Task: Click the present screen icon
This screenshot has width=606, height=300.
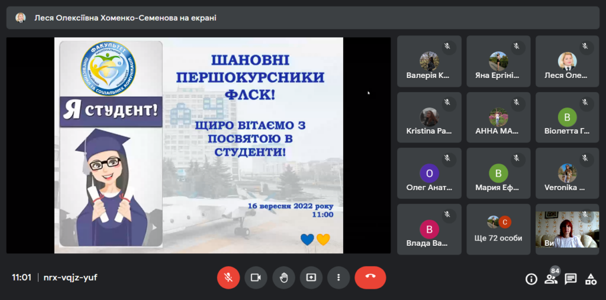Action: (x=311, y=278)
